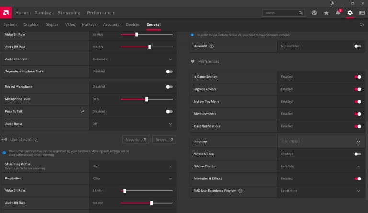Open notifications bell icon

coord(338,12)
